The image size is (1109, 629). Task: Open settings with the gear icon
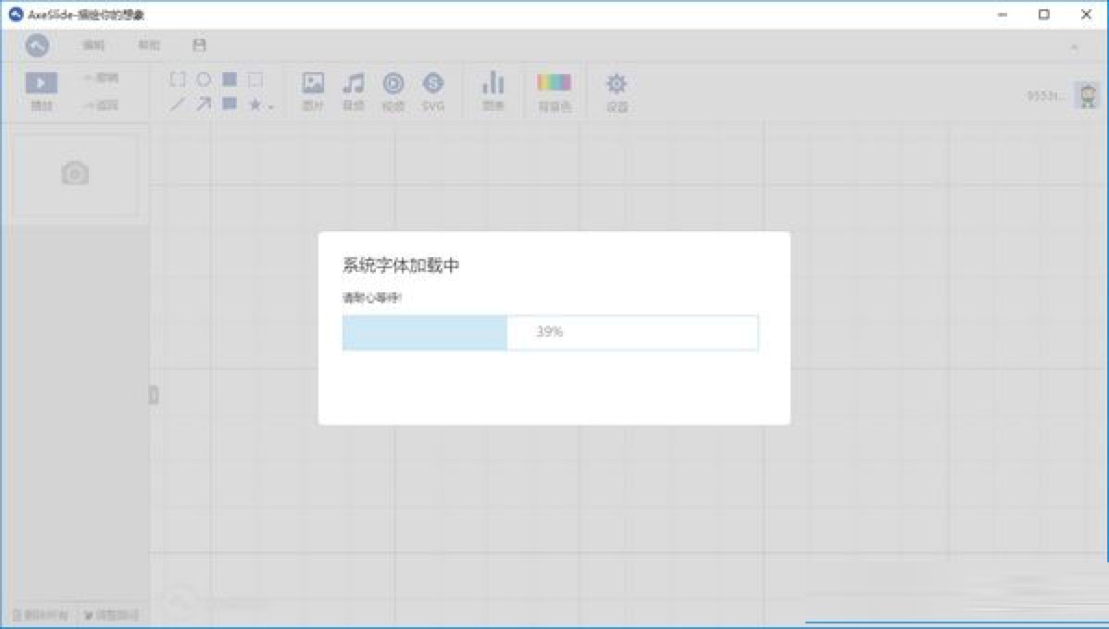pyautogui.click(x=617, y=92)
